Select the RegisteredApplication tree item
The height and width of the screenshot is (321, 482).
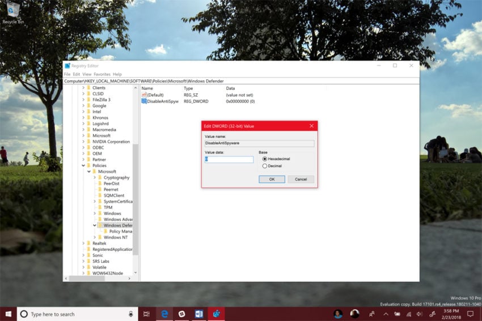(x=112, y=249)
